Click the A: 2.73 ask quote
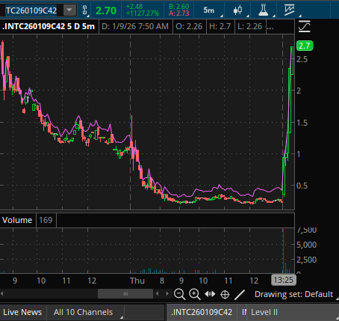Screen dimensions: 339x321 [179, 13]
